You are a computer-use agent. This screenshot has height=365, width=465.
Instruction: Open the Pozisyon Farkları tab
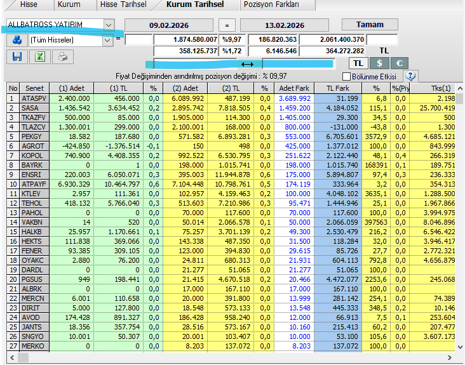click(271, 4)
